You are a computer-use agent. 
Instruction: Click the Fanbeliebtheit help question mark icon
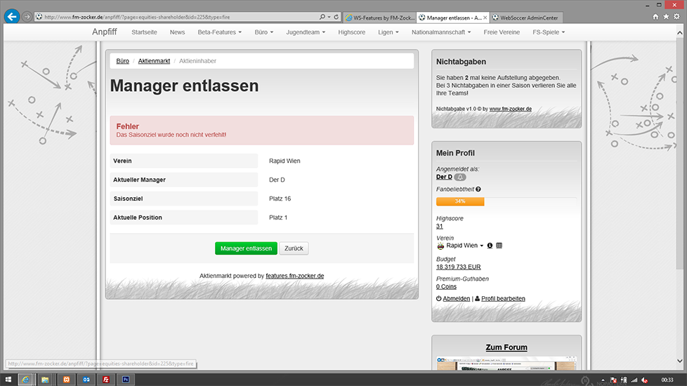point(478,189)
